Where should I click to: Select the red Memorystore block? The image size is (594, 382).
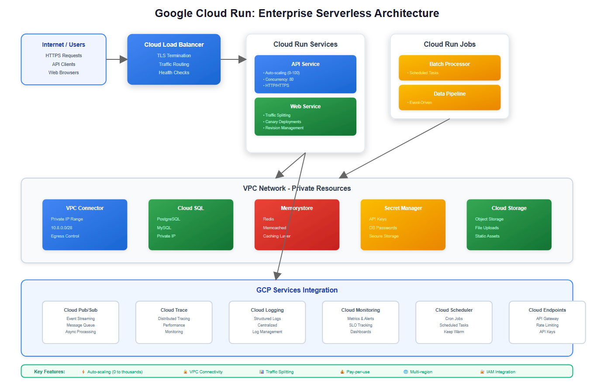pos(297,225)
